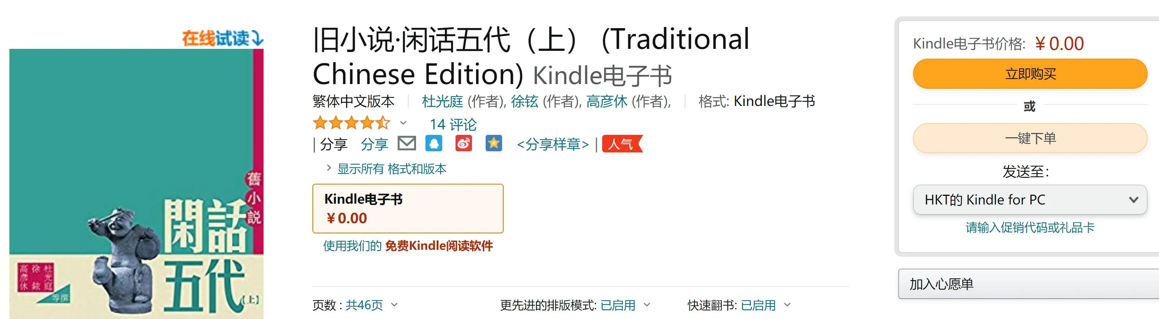The height and width of the screenshot is (319, 1159).
Task: Click the star rating icons
Action: pyautogui.click(x=351, y=123)
